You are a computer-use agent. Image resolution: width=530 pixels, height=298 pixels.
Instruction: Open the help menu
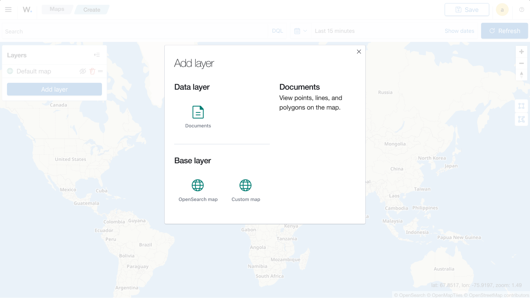point(521,9)
